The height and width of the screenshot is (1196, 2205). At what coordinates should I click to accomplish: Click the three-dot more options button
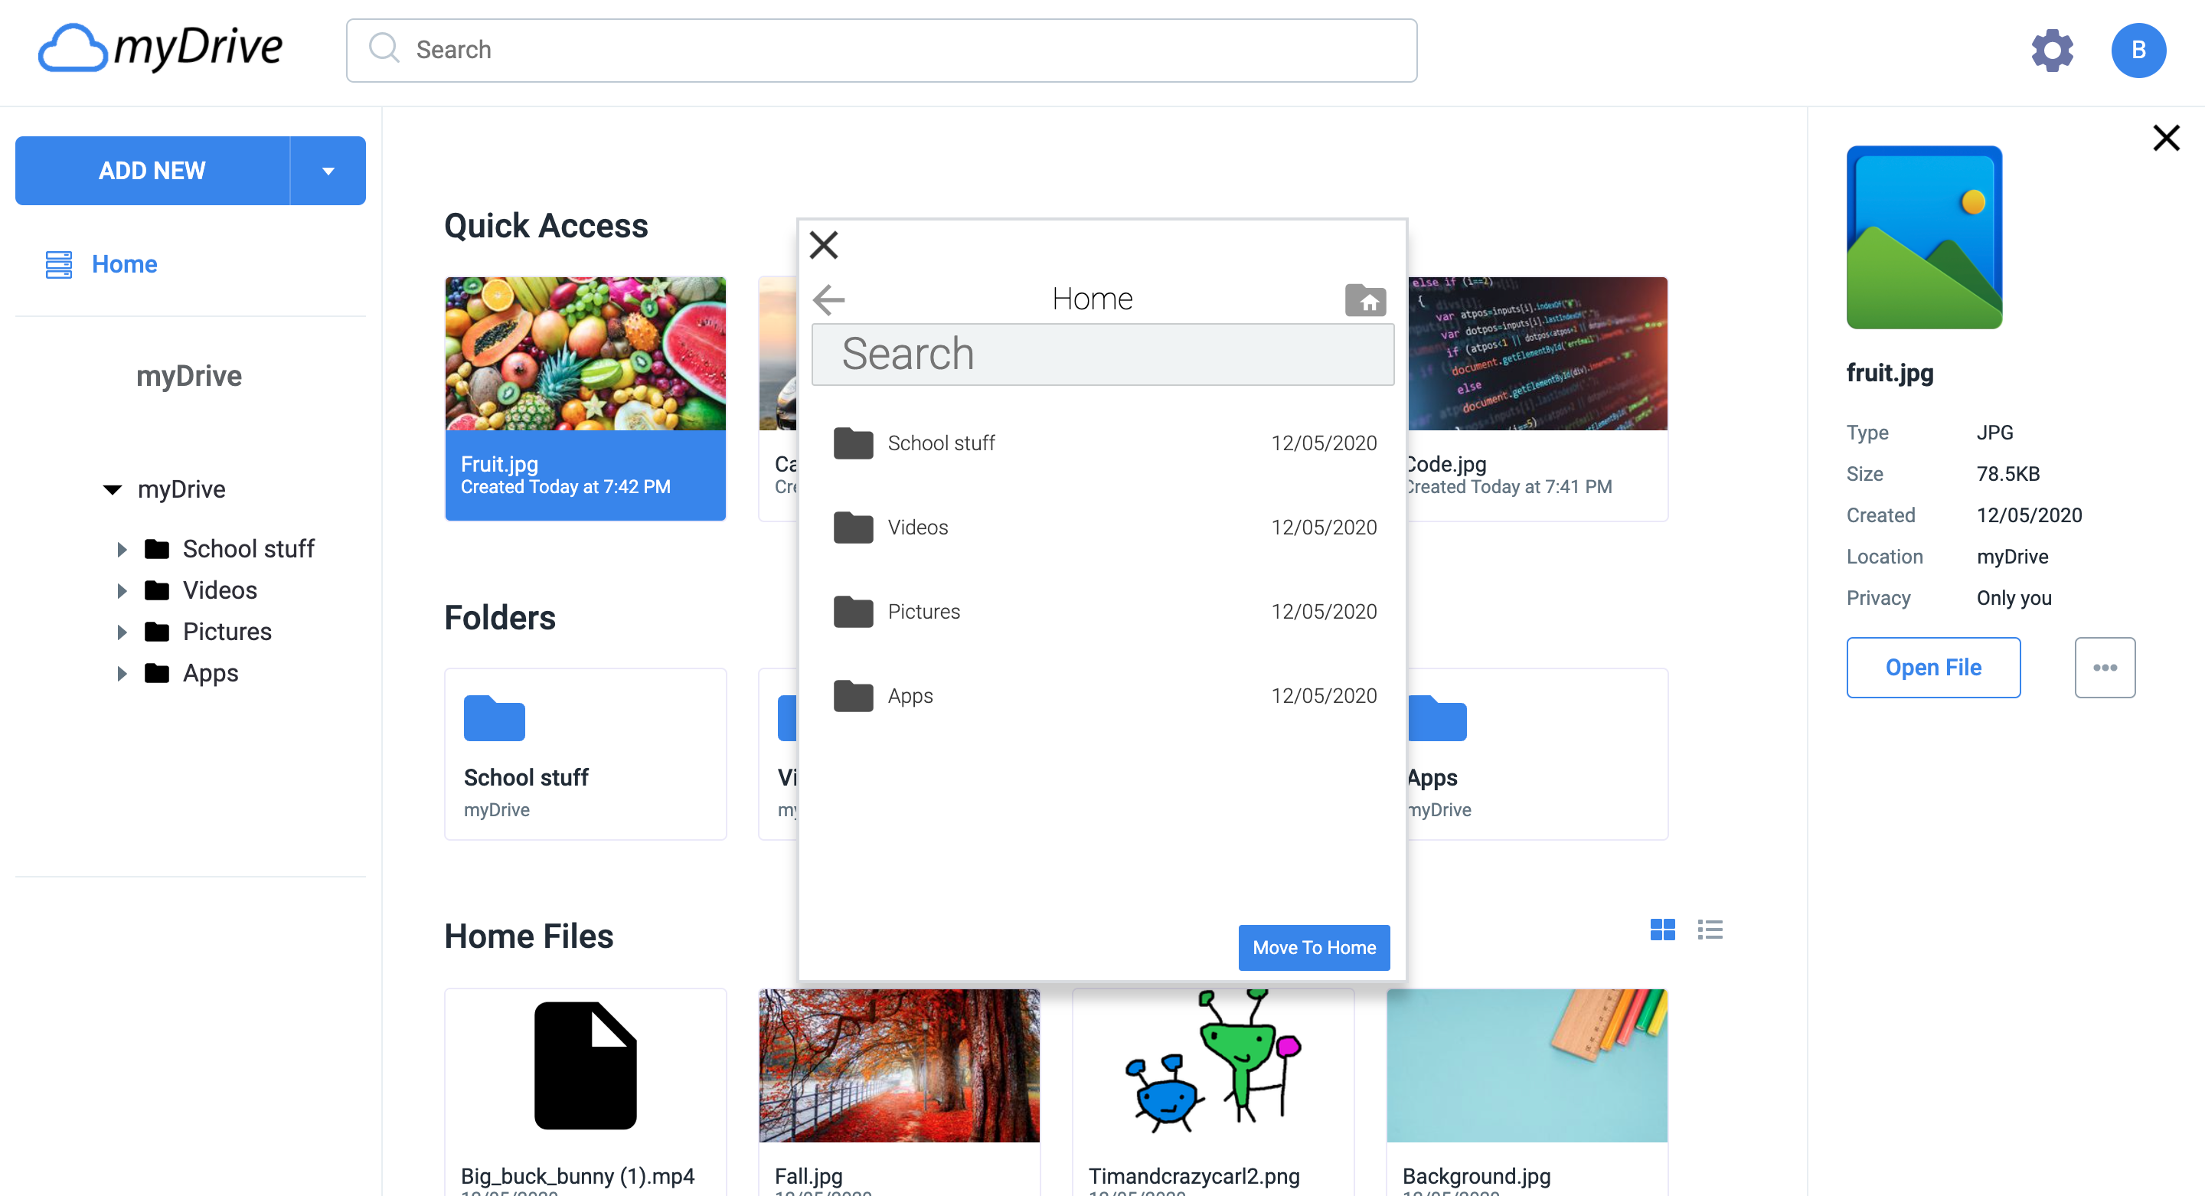click(x=2103, y=667)
